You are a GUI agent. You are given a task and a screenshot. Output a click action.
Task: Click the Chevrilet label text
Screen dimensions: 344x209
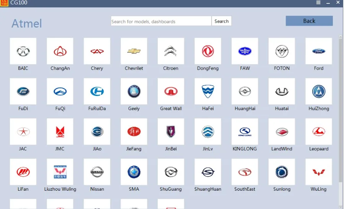tap(134, 68)
